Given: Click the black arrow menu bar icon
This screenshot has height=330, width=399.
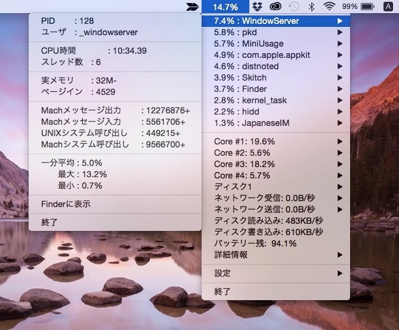Looking at the screenshot, I should pyautogui.click(x=192, y=7).
